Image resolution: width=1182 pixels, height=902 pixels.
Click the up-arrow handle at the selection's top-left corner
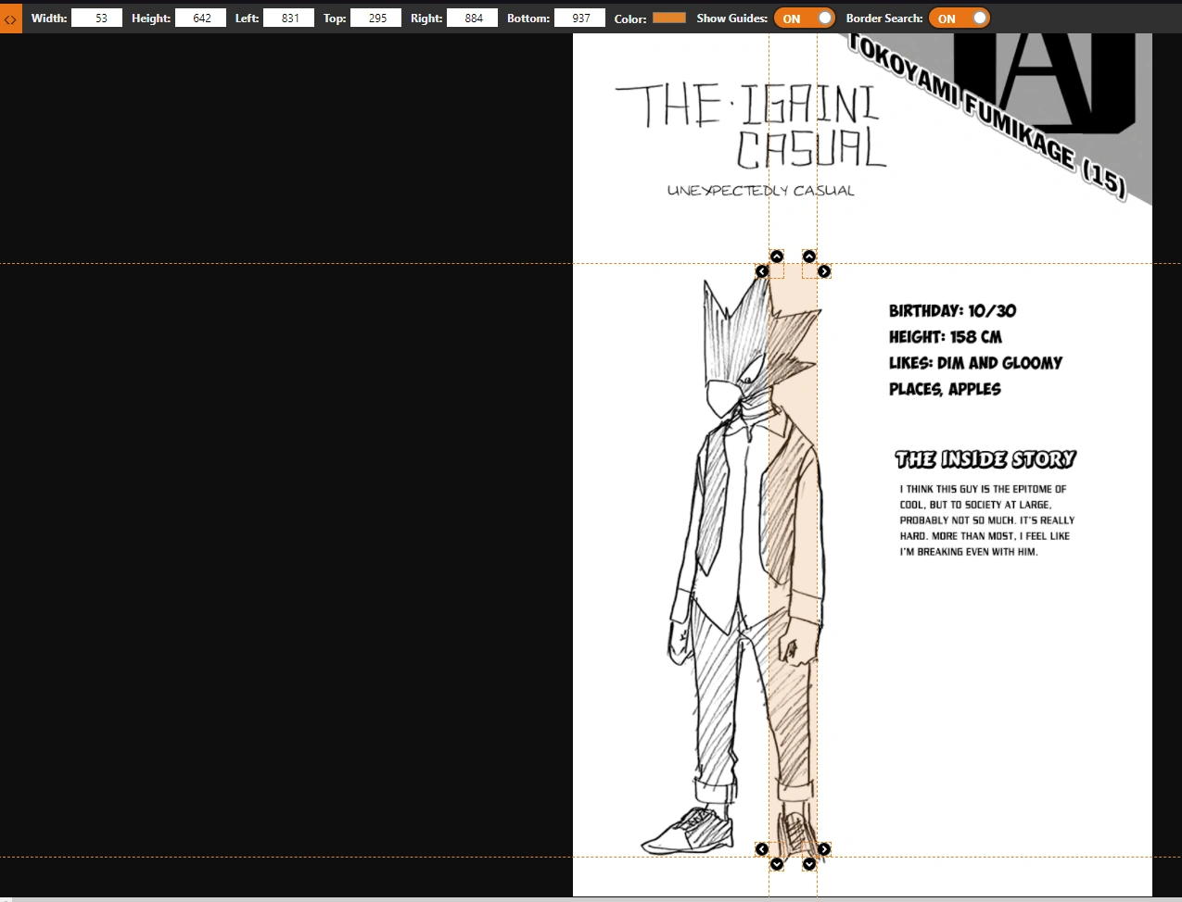point(777,257)
